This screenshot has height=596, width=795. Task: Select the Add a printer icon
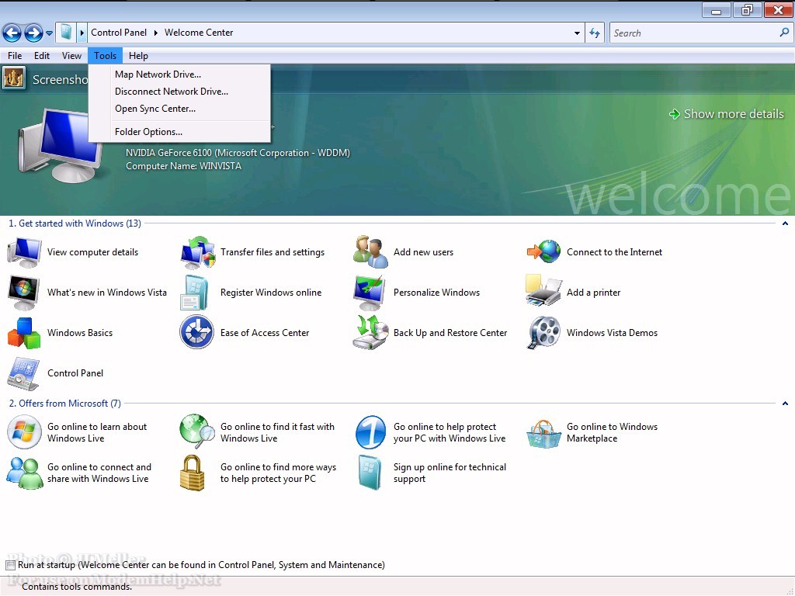pos(543,291)
